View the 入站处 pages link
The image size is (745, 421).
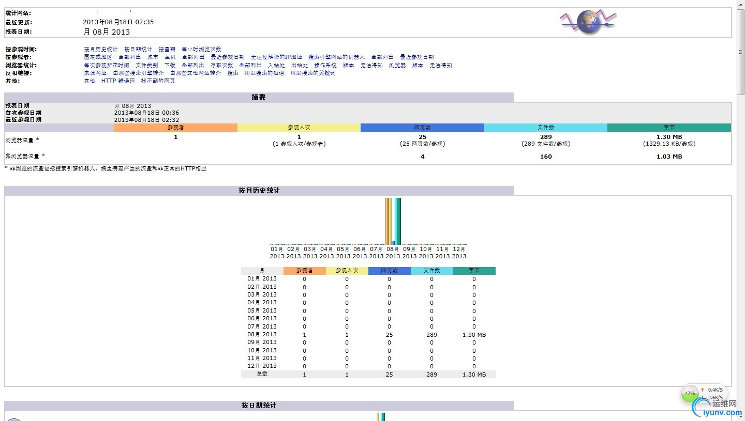276,66
